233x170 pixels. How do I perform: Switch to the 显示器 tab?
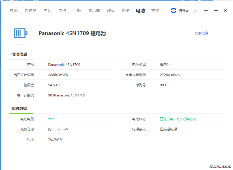click(94, 10)
